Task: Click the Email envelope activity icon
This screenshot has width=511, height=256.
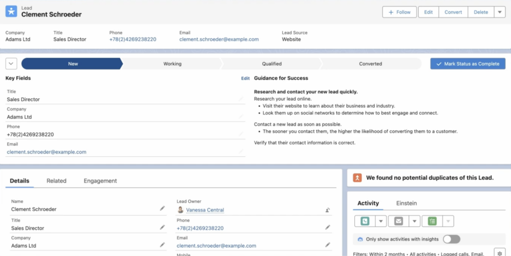Action: click(399, 221)
